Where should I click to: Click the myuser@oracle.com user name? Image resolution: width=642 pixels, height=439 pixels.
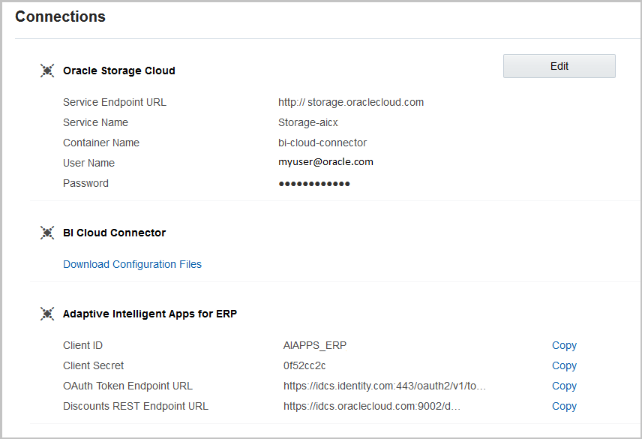325,162
